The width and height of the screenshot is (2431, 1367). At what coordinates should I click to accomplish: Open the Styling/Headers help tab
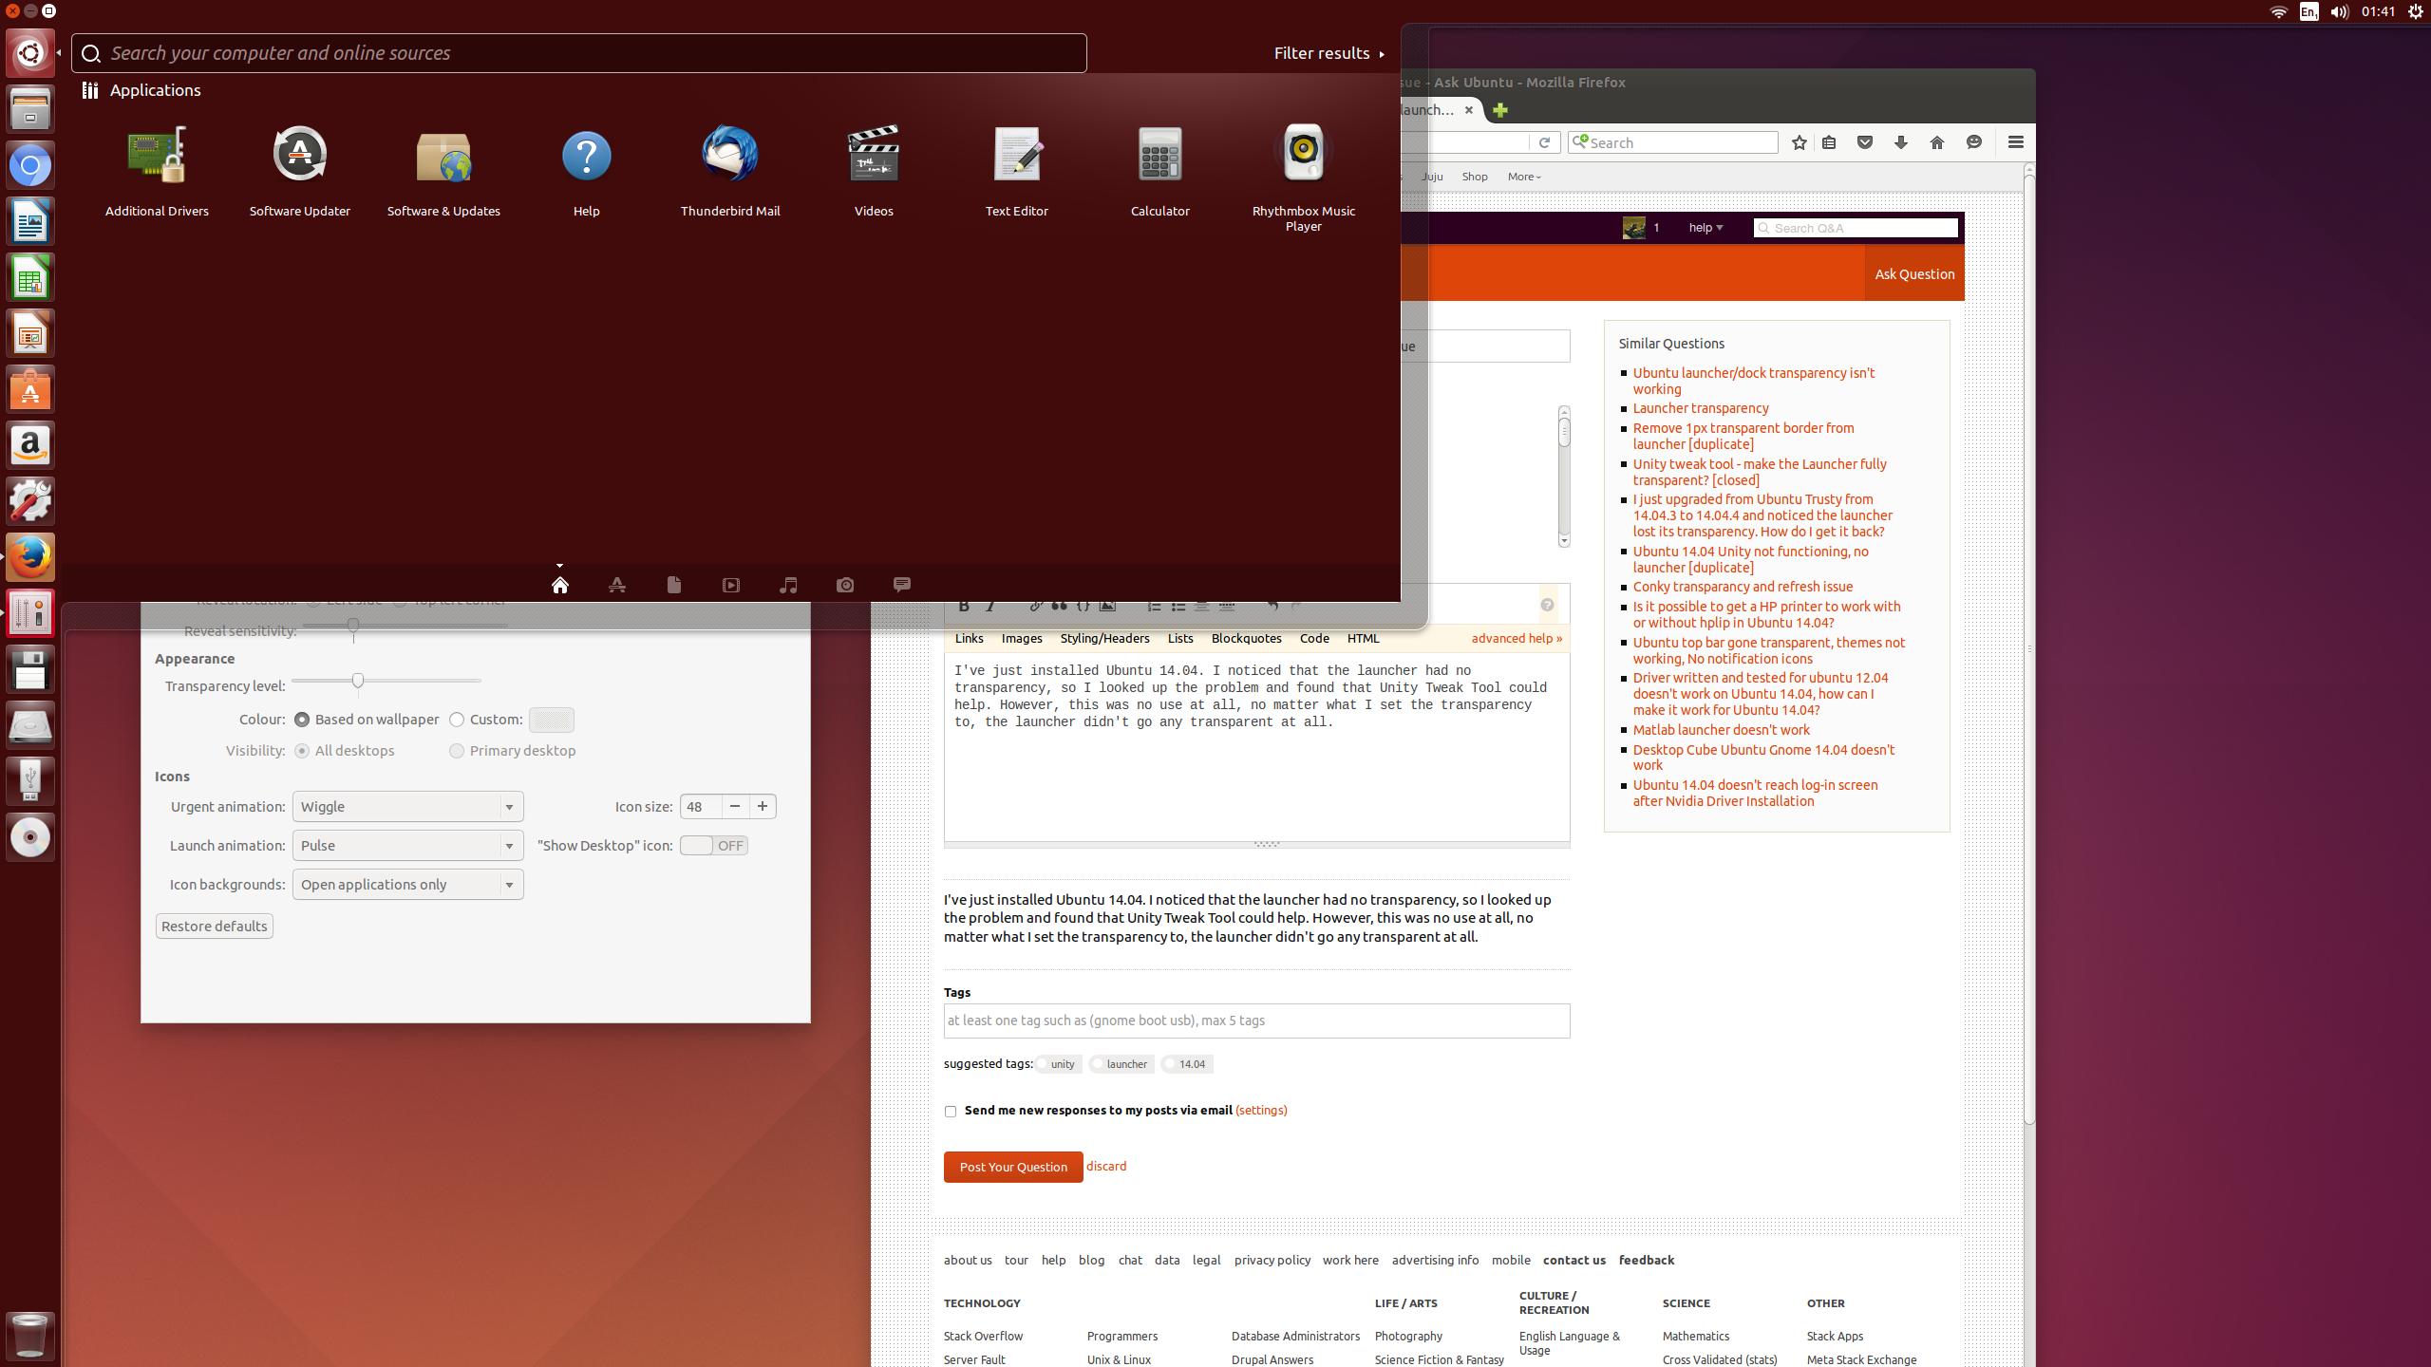coord(1104,639)
